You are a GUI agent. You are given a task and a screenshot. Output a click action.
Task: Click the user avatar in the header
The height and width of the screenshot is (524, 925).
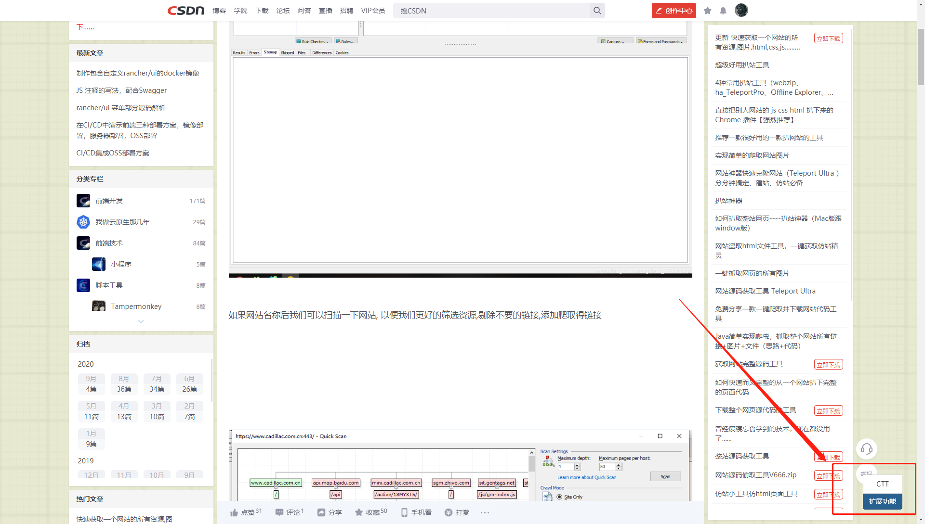[x=741, y=10]
